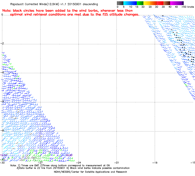The image size is (195, 176).
Task: Click the plot title "Rapidscat Corrected Winds(12.5KM)"
Action: pyautogui.click(x=35, y=4)
